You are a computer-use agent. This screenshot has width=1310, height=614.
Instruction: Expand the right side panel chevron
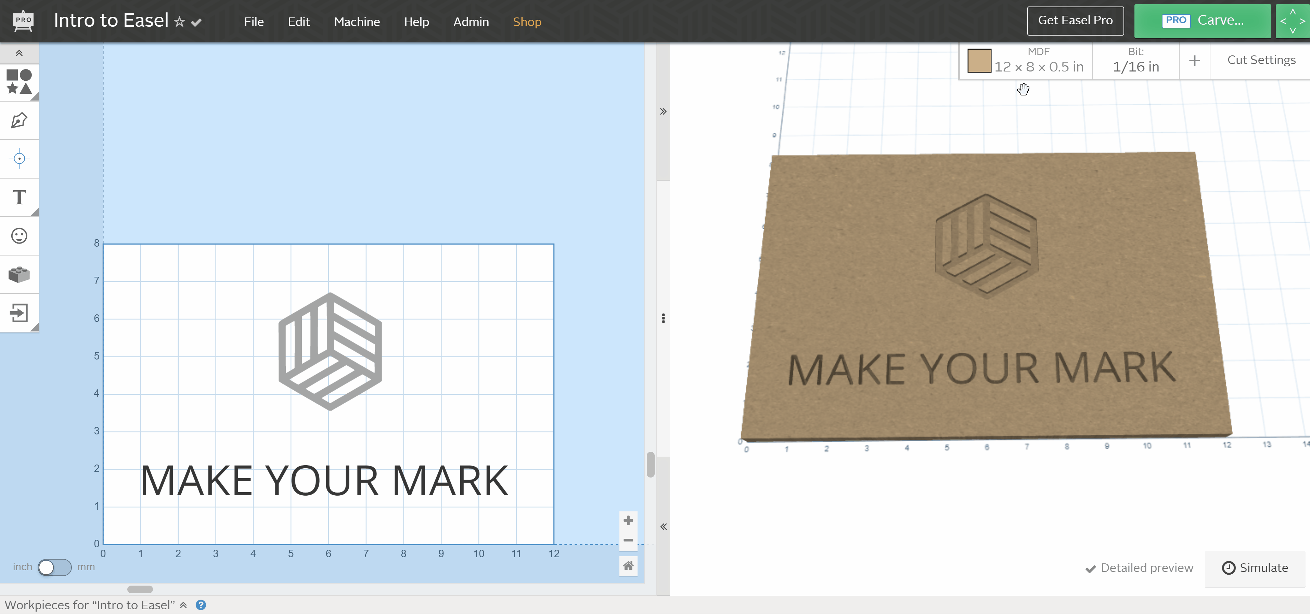[x=663, y=111]
